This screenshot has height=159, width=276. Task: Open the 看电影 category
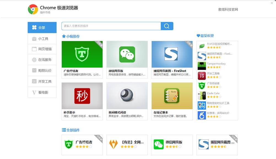coord(42,93)
